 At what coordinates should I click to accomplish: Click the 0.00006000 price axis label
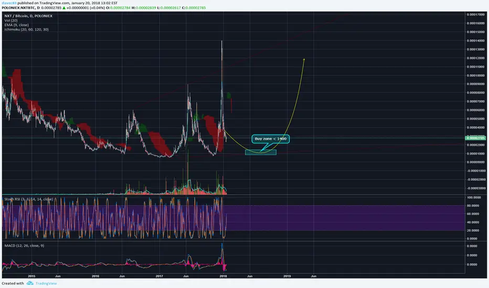pos(476,110)
